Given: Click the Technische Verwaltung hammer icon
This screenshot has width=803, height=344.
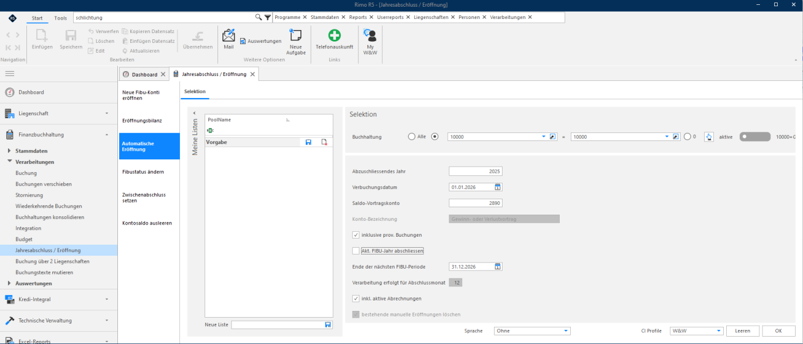Looking at the screenshot, I should coord(9,320).
